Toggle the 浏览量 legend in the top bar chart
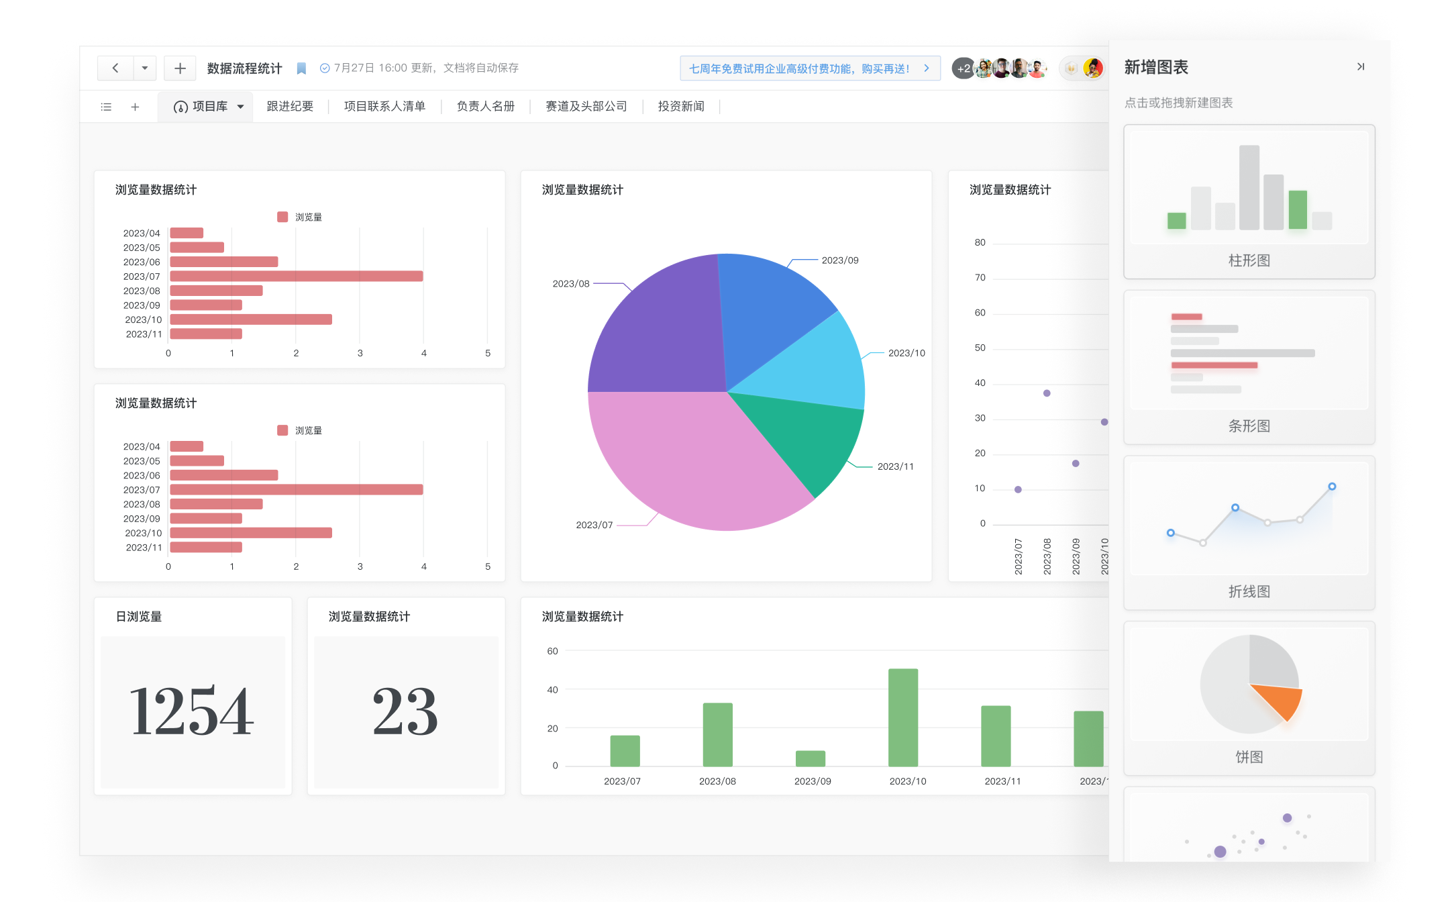Viewport: 1454px width, 902px height. 299,217
